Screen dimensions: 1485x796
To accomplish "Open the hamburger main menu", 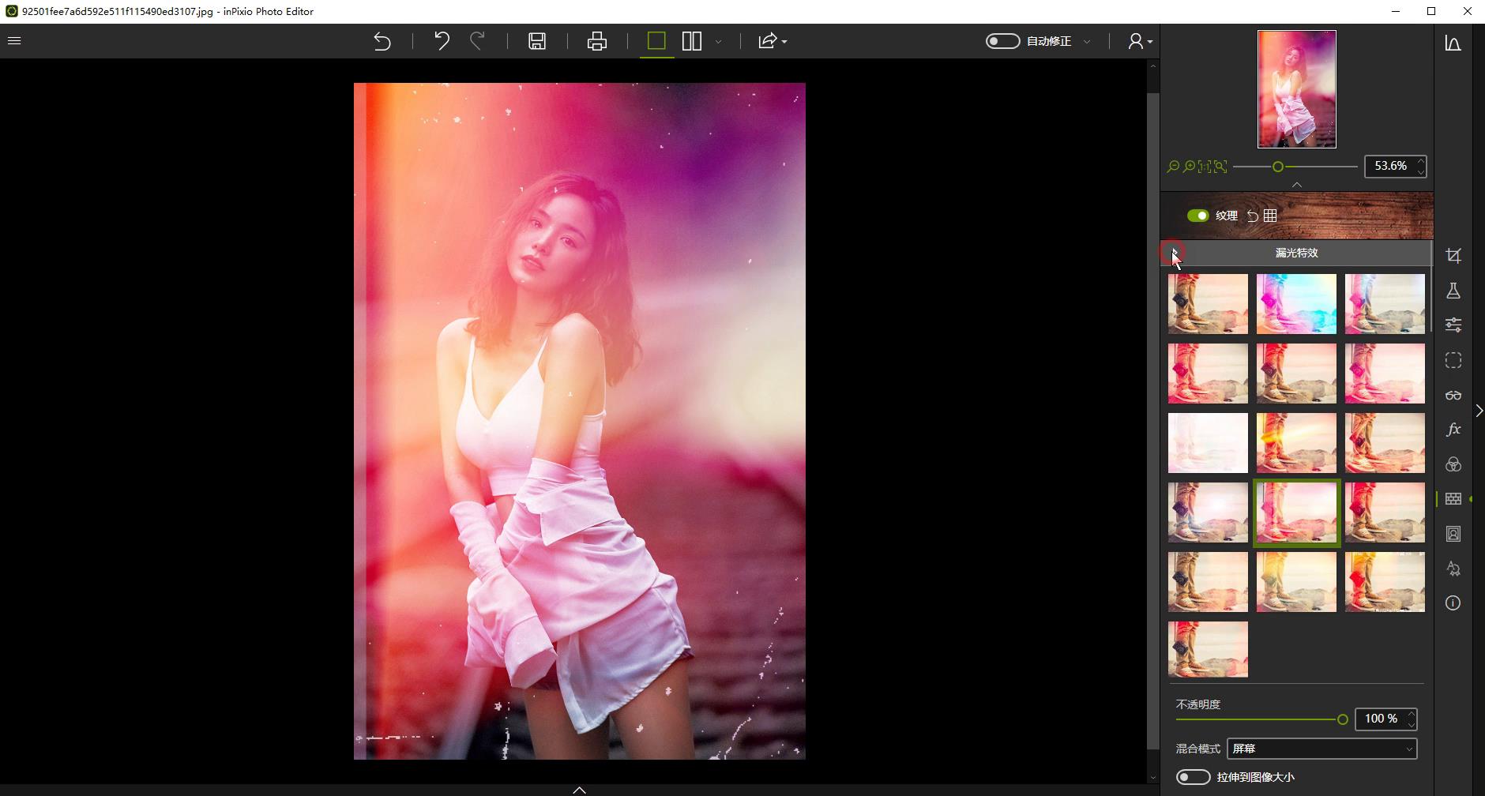I will (x=14, y=40).
